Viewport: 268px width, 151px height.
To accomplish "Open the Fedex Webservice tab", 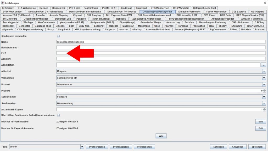I will click(x=216, y=12).
